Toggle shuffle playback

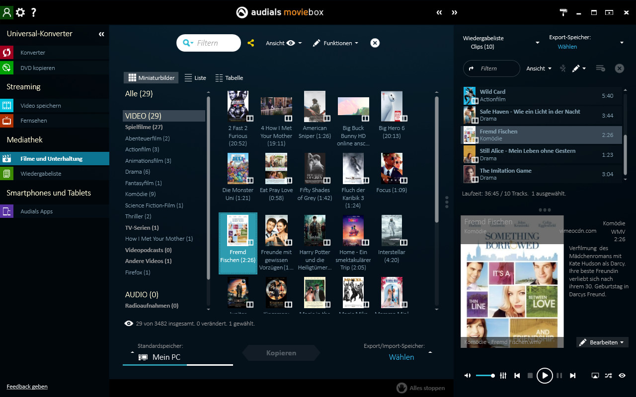(609, 376)
